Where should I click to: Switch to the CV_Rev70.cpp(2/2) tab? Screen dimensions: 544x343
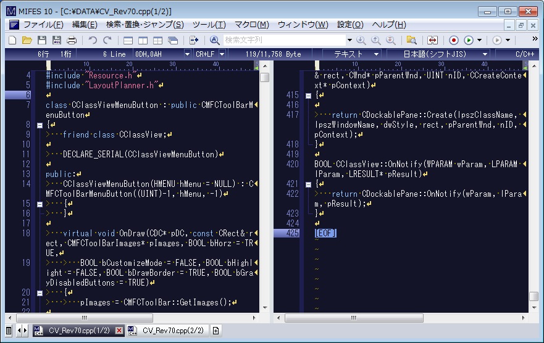pyautogui.click(x=174, y=331)
